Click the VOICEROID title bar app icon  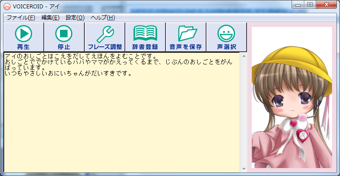[7, 7]
